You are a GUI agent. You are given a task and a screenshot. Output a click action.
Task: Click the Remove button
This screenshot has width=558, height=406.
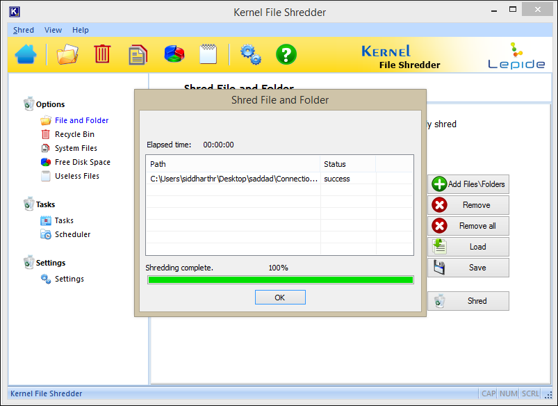(x=468, y=205)
